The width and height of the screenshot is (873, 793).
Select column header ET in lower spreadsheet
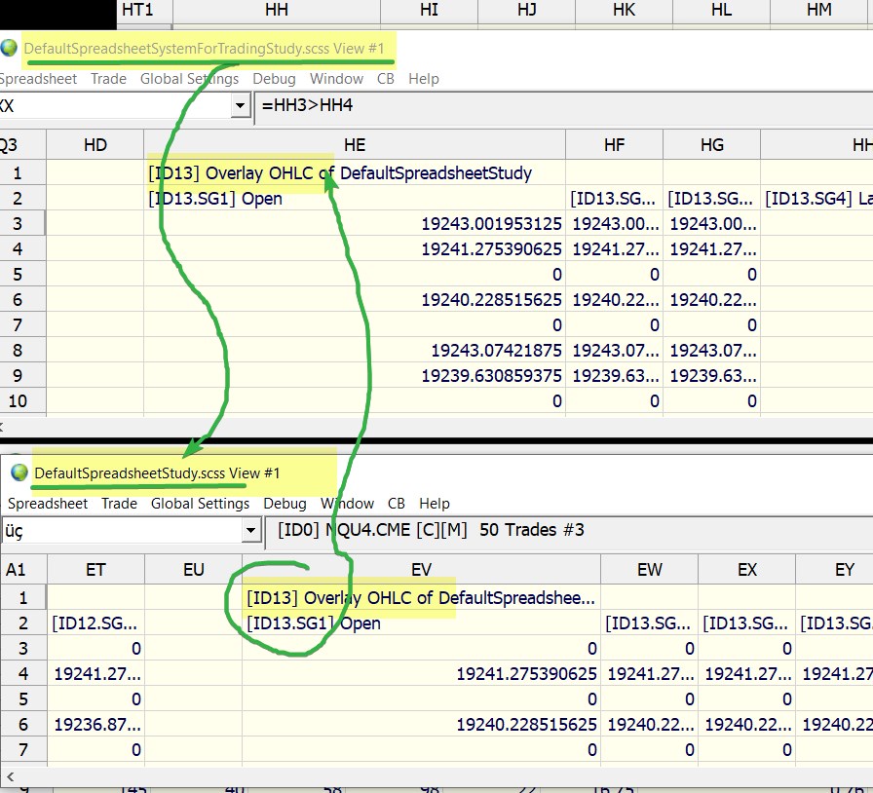[95, 570]
